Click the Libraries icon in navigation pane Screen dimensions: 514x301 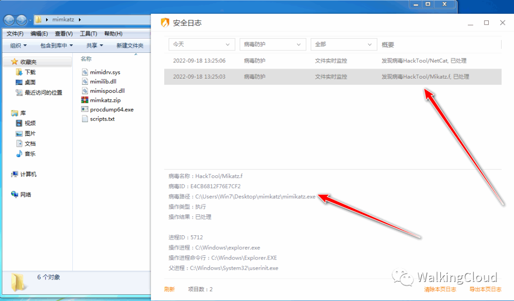(x=14, y=113)
